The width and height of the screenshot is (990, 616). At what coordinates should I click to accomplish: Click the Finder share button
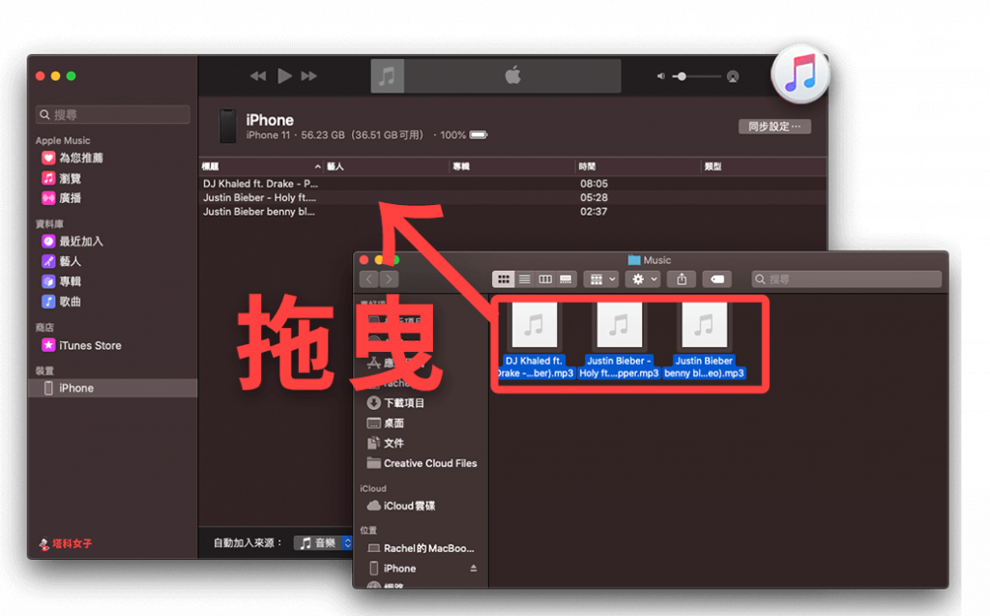pyautogui.click(x=682, y=279)
